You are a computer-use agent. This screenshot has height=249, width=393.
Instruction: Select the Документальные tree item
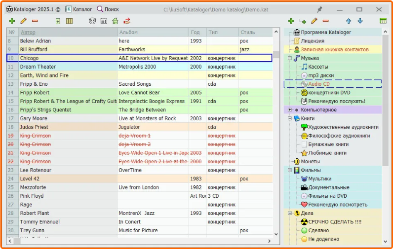[329, 187]
